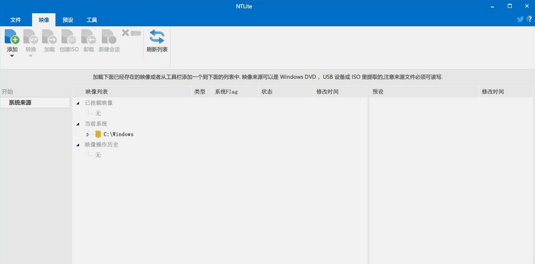Click the 创建ISO icon
Image resolution: width=535 pixels, height=264 pixels.
[69, 37]
